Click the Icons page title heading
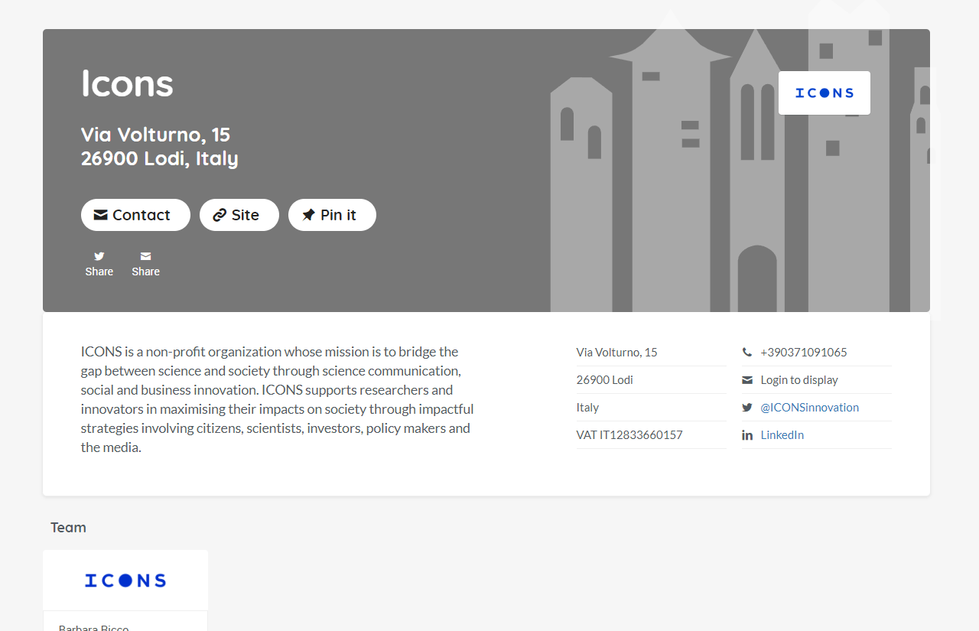Screen dimensions: 979x631 127,83
